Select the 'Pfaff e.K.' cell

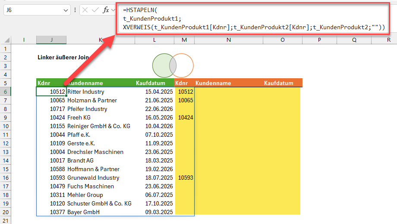click(x=101, y=135)
